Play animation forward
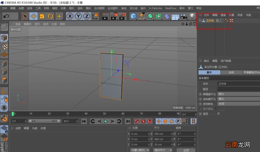Viewport: 260px width, 152px height. (106, 121)
